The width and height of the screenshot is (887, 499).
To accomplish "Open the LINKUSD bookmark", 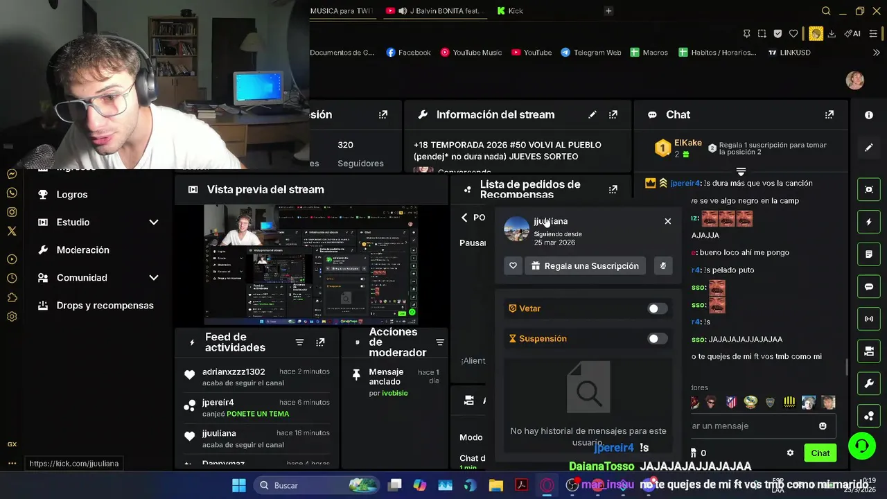I will 790,53.
